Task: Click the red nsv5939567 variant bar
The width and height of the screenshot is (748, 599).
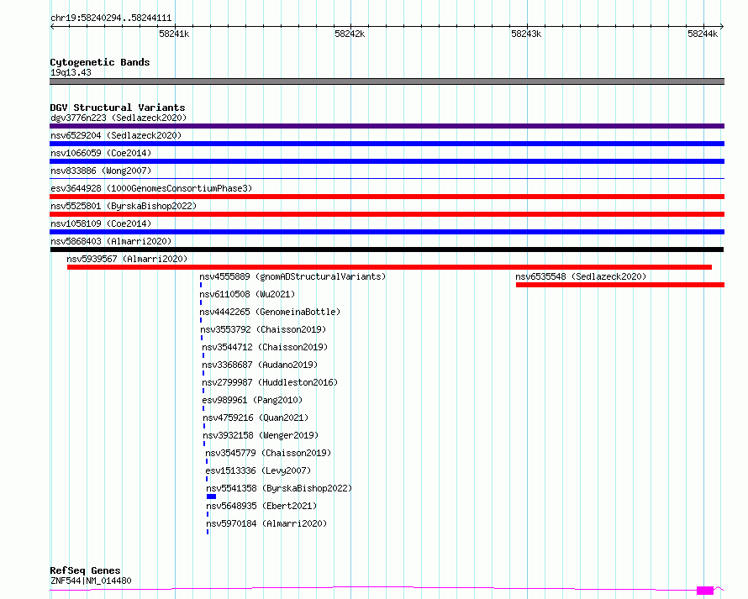Action: coord(389,267)
